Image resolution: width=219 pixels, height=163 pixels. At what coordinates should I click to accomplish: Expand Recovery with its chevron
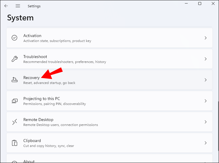point(206,80)
